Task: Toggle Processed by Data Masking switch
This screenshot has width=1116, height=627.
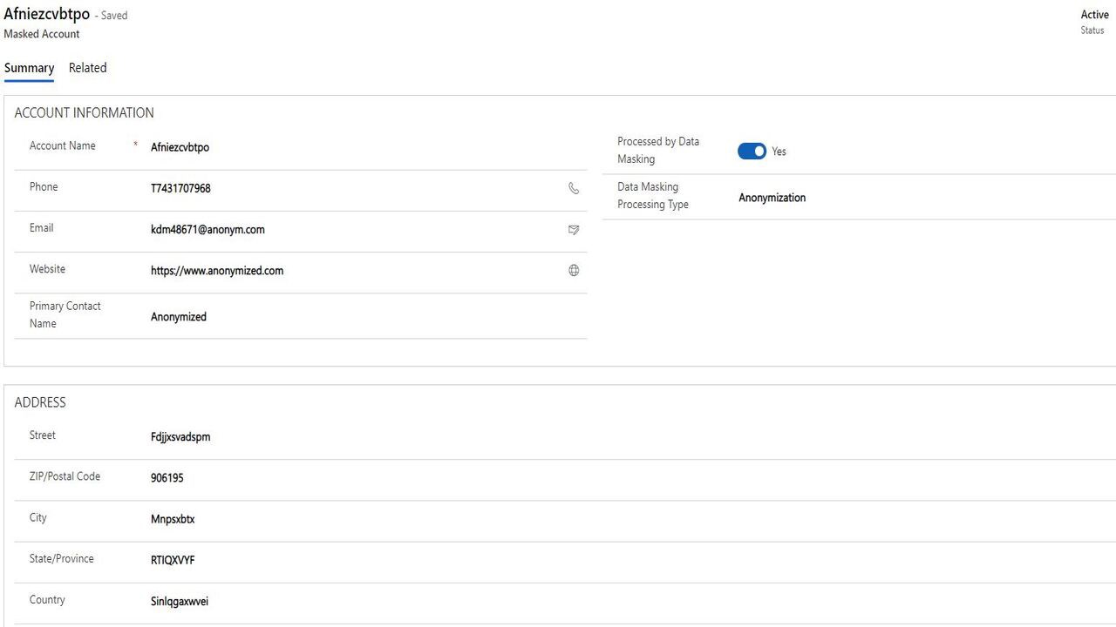Action: point(752,152)
